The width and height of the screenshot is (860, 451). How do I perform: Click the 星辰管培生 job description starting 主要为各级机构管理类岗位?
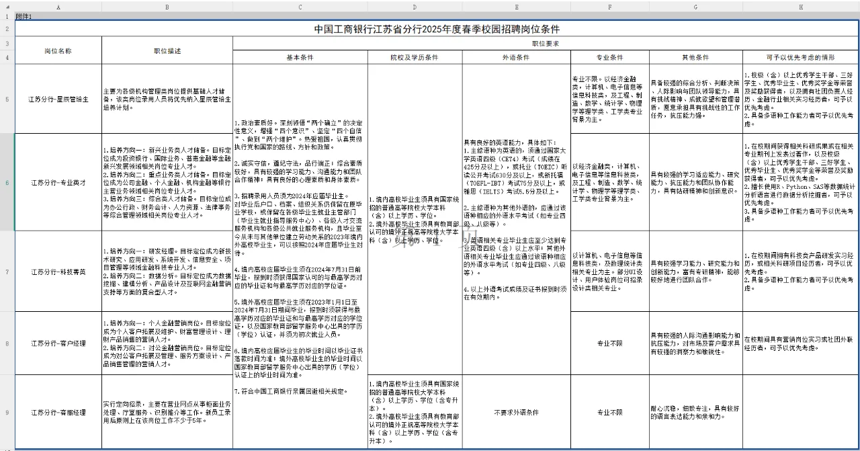(x=167, y=99)
